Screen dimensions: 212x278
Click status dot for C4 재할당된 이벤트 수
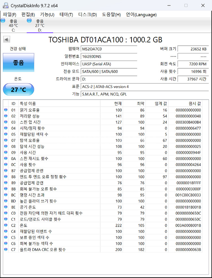point(6,231)
